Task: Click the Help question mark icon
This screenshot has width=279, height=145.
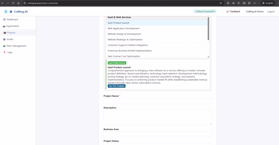Action: [x=4, y=52]
